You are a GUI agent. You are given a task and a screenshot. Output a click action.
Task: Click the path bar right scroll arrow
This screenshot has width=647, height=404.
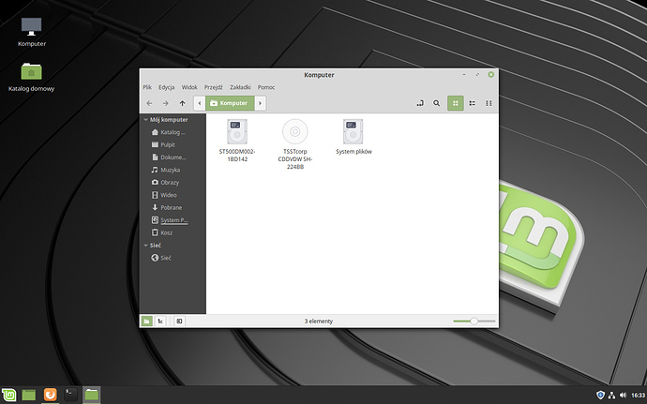[x=261, y=103]
